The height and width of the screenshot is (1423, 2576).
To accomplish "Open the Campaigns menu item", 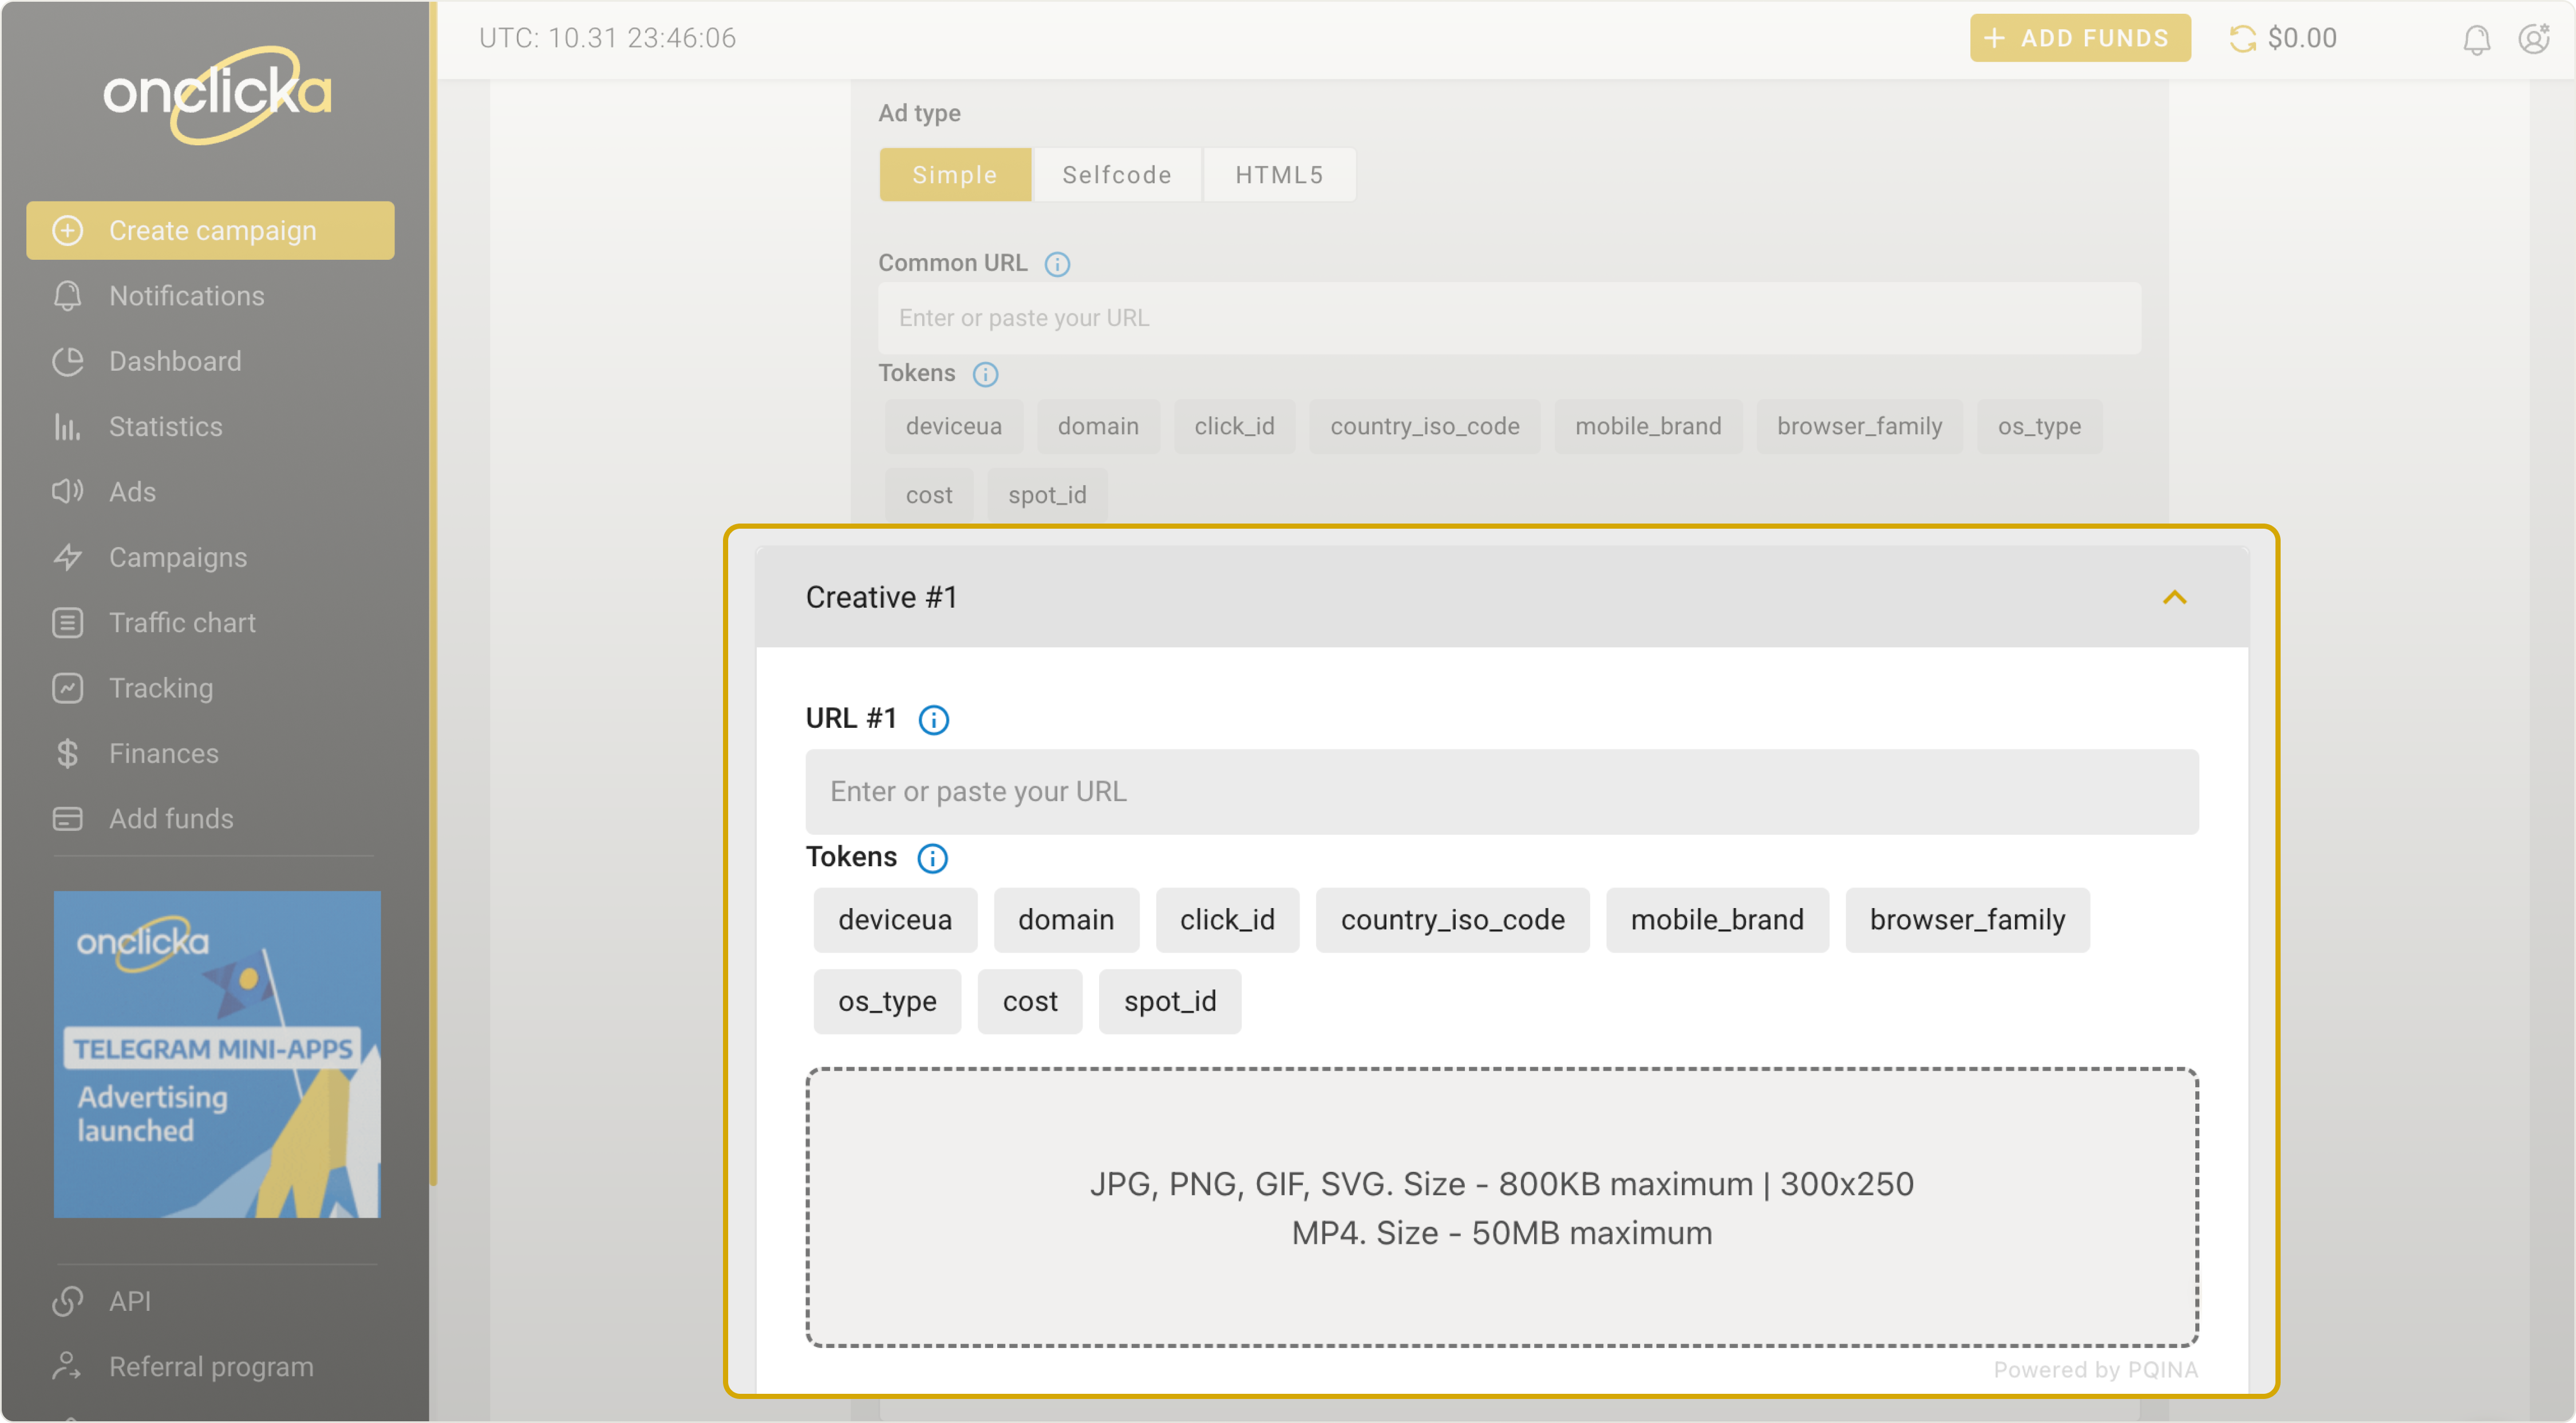I will [x=178, y=558].
